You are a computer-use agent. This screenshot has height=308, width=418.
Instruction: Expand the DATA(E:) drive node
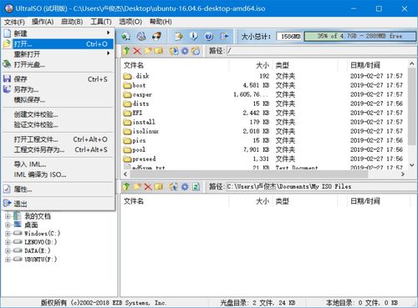tap(8, 250)
